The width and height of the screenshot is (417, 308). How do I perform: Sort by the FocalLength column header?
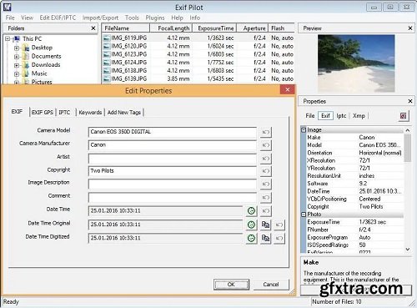point(171,28)
